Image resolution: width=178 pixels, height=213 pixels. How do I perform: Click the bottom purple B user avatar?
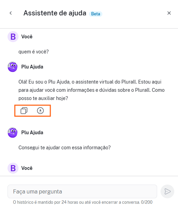click(x=13, y=168)
